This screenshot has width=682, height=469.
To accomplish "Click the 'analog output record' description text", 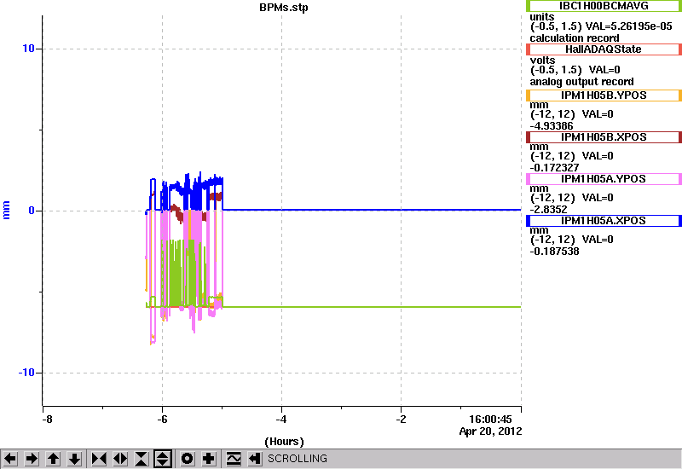I will click(581, 82).
